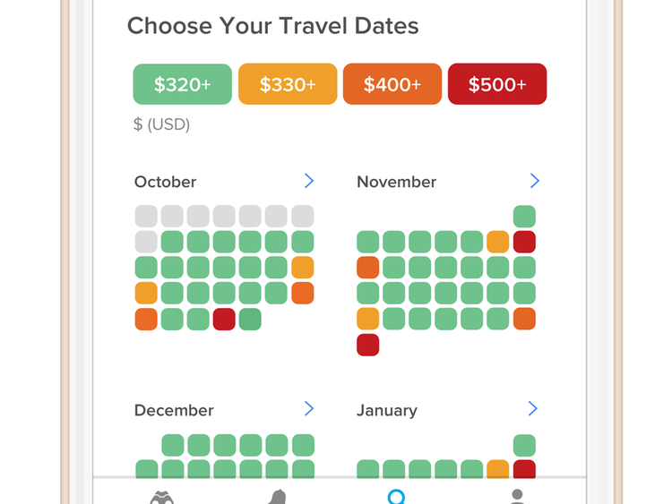Tap the red $500+ price button
The width and height of the screenshot is (672, 504).
pyautogui.click(x=497, y=84)
